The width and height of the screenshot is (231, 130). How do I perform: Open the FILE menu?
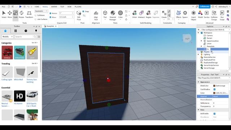[3, 6]
